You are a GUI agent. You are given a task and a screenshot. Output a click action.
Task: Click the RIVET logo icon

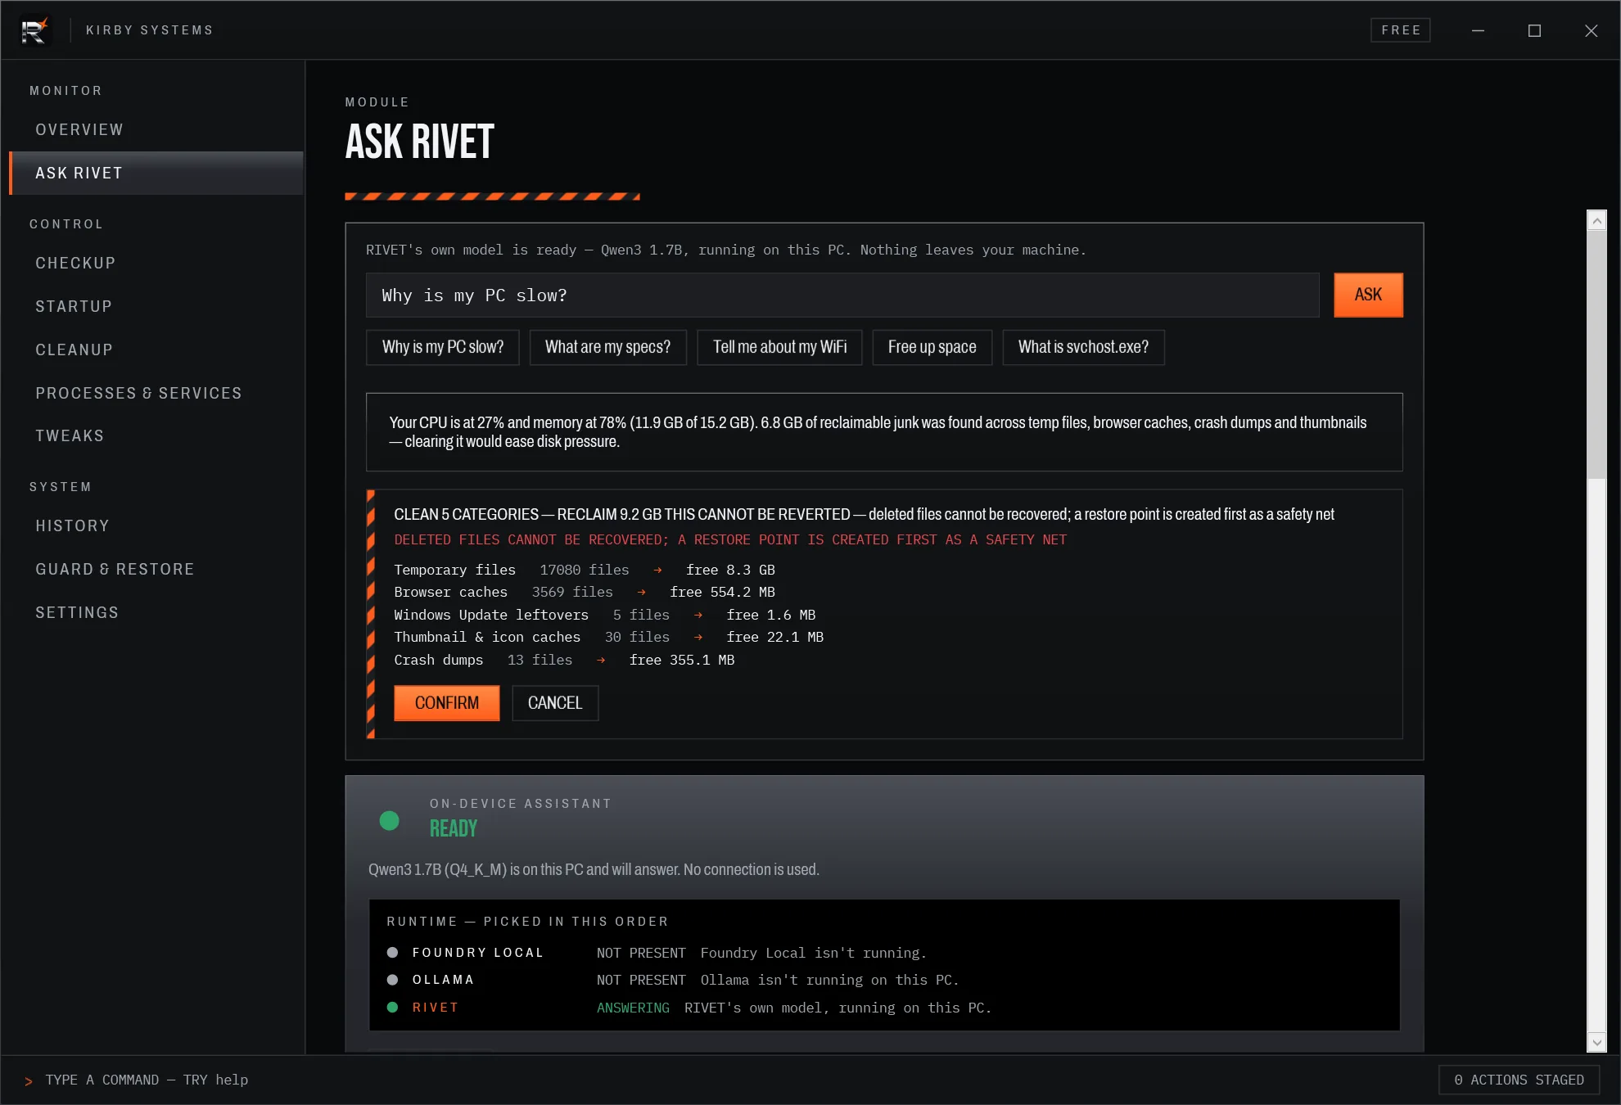(x=34, y=30)
